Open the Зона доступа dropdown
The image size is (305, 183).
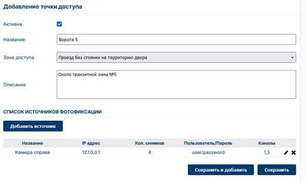[x=177, y=57]
